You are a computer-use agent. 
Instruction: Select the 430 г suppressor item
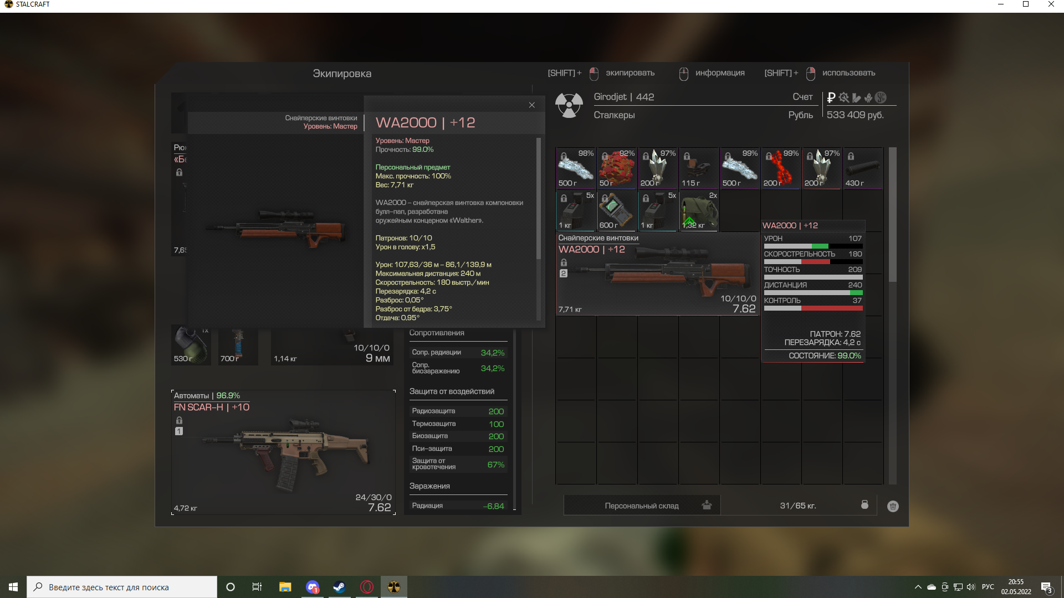tap(863, 168)
